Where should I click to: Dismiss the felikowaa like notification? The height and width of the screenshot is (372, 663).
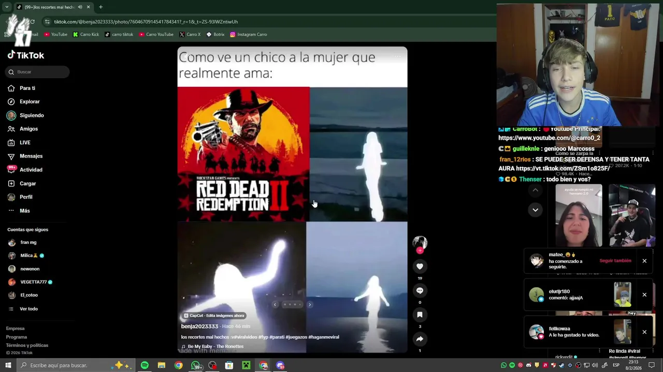coord(644,332)
